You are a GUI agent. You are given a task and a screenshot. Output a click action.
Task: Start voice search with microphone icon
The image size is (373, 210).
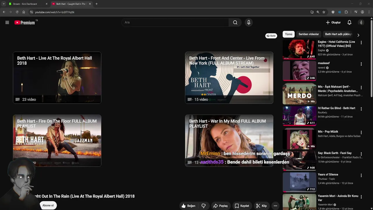click(249, 22)
